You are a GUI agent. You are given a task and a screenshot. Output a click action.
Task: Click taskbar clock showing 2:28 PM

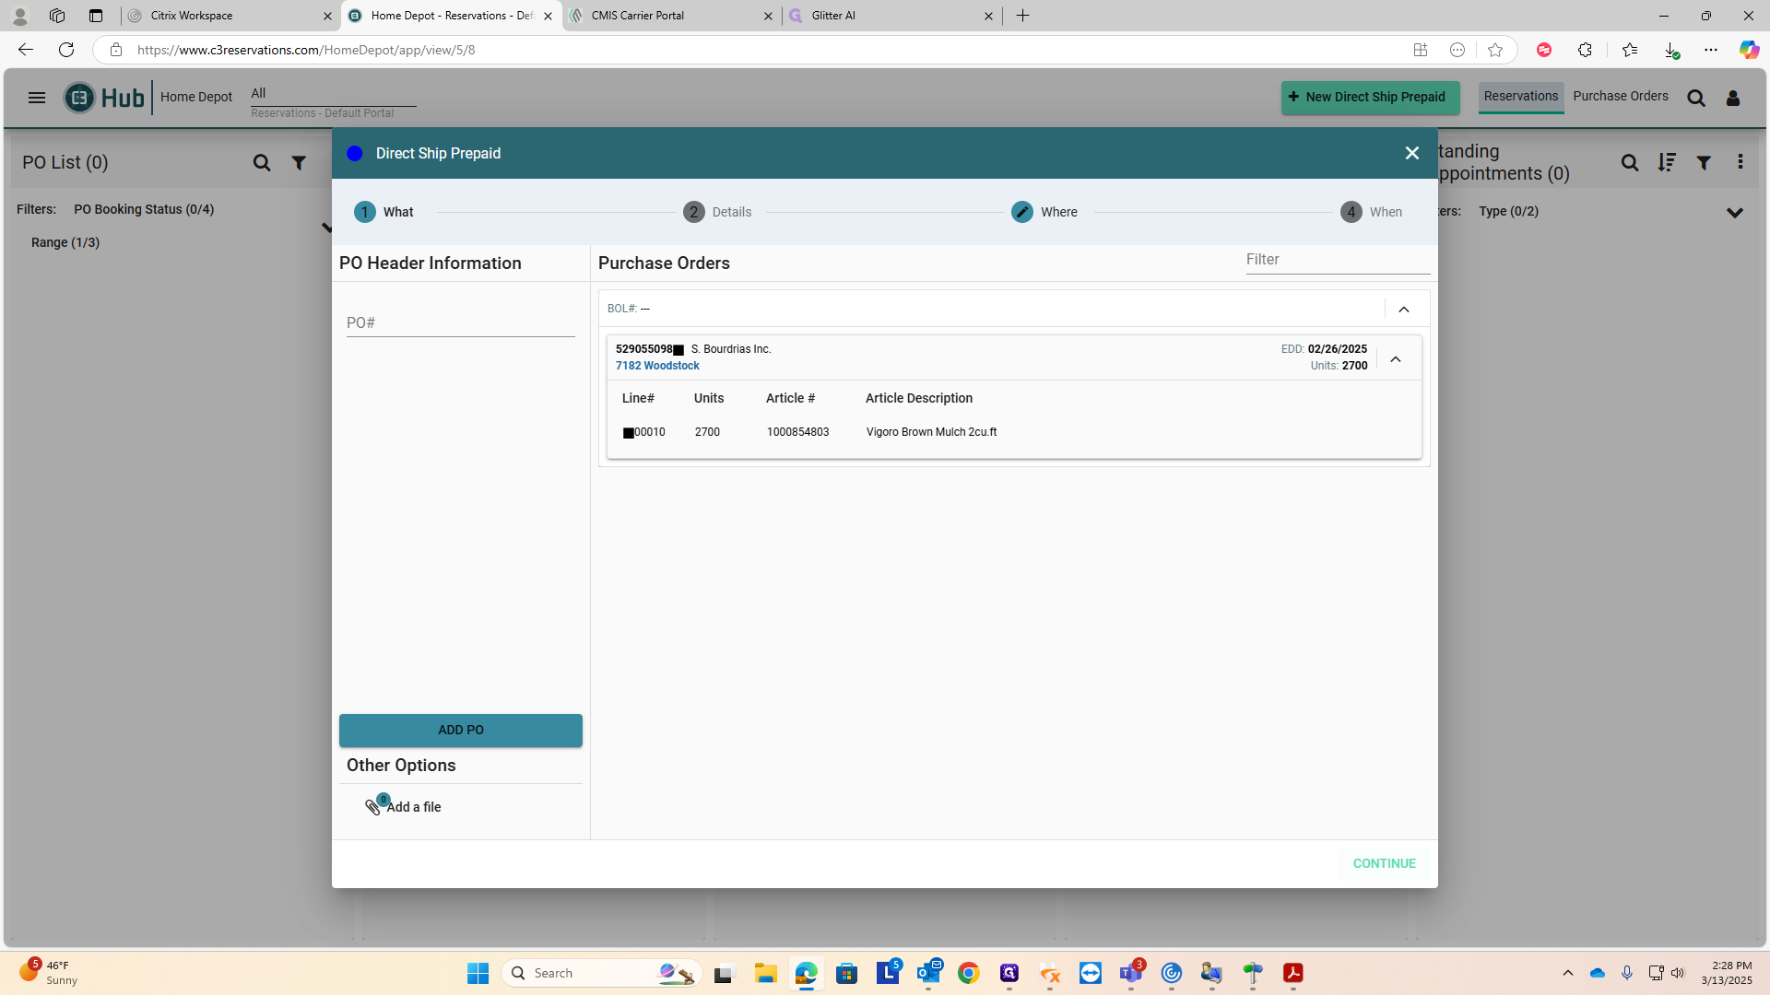(1727, 973)
